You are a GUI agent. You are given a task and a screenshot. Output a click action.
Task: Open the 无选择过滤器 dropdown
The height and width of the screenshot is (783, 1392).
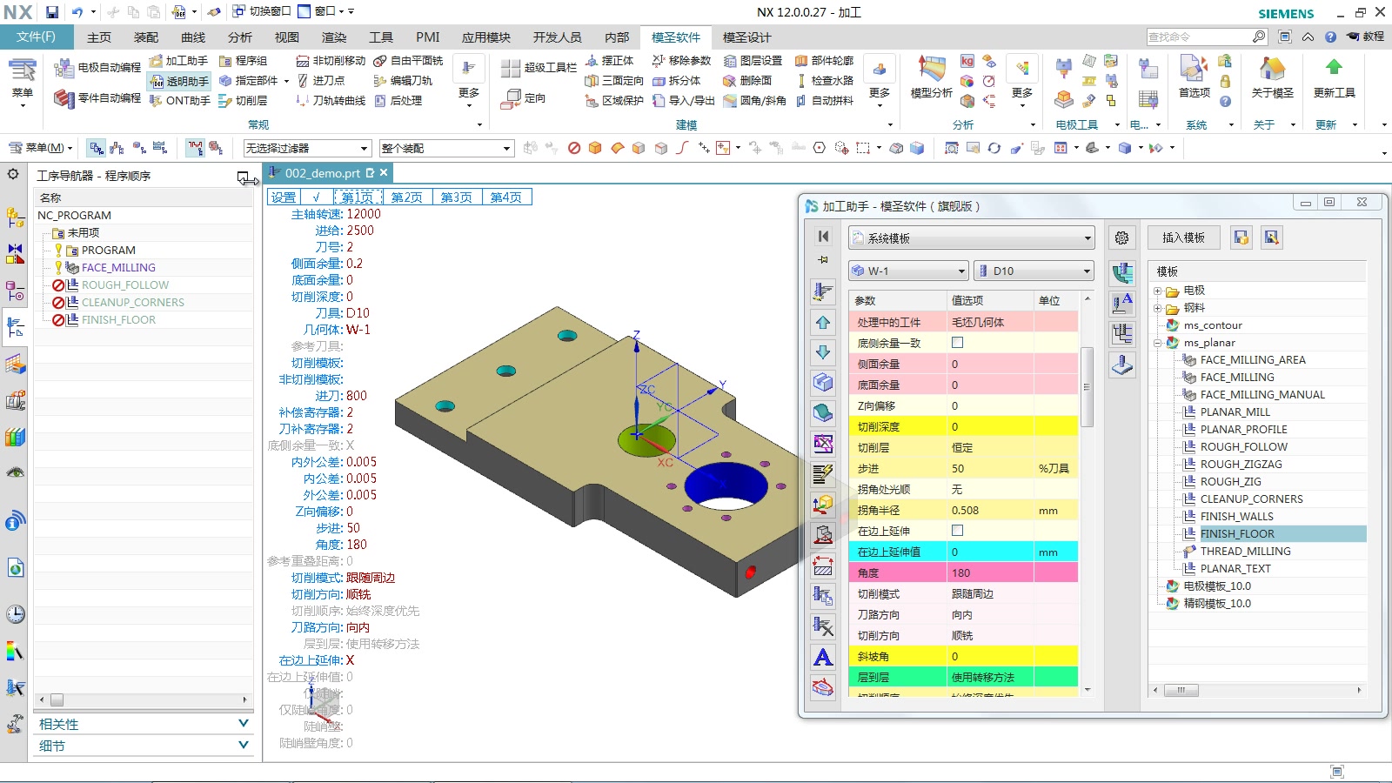[307, 149]
